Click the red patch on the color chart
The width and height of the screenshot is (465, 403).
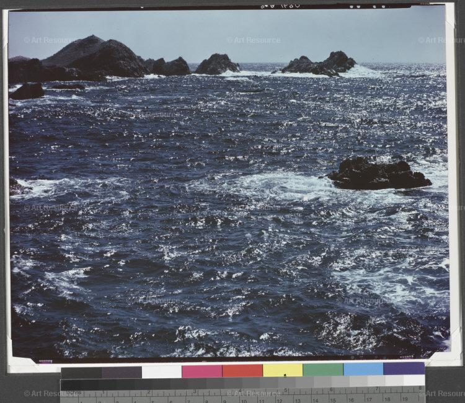tap(242, 371)
